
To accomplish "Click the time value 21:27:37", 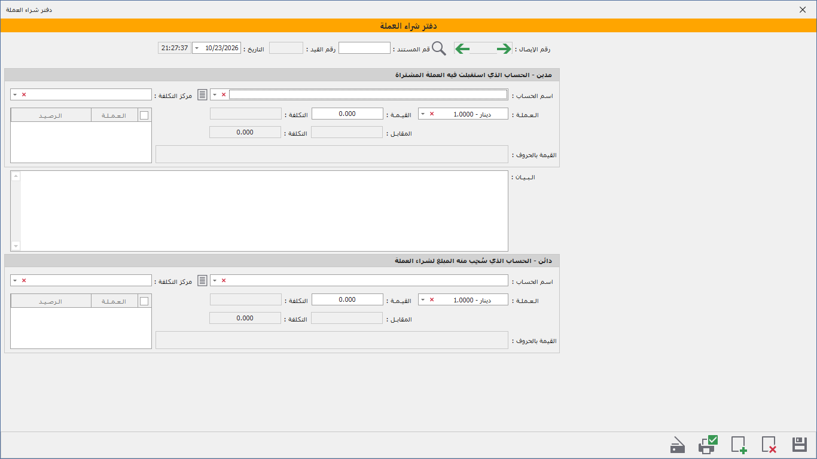I will click(174, 48).
